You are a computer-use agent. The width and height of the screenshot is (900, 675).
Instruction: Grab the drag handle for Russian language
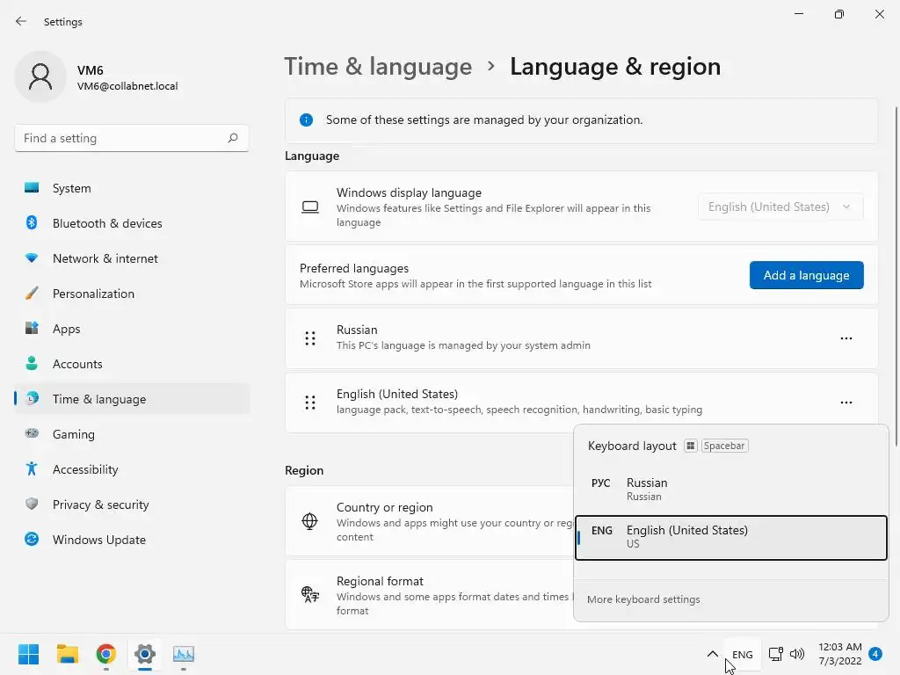click(310, 338)
